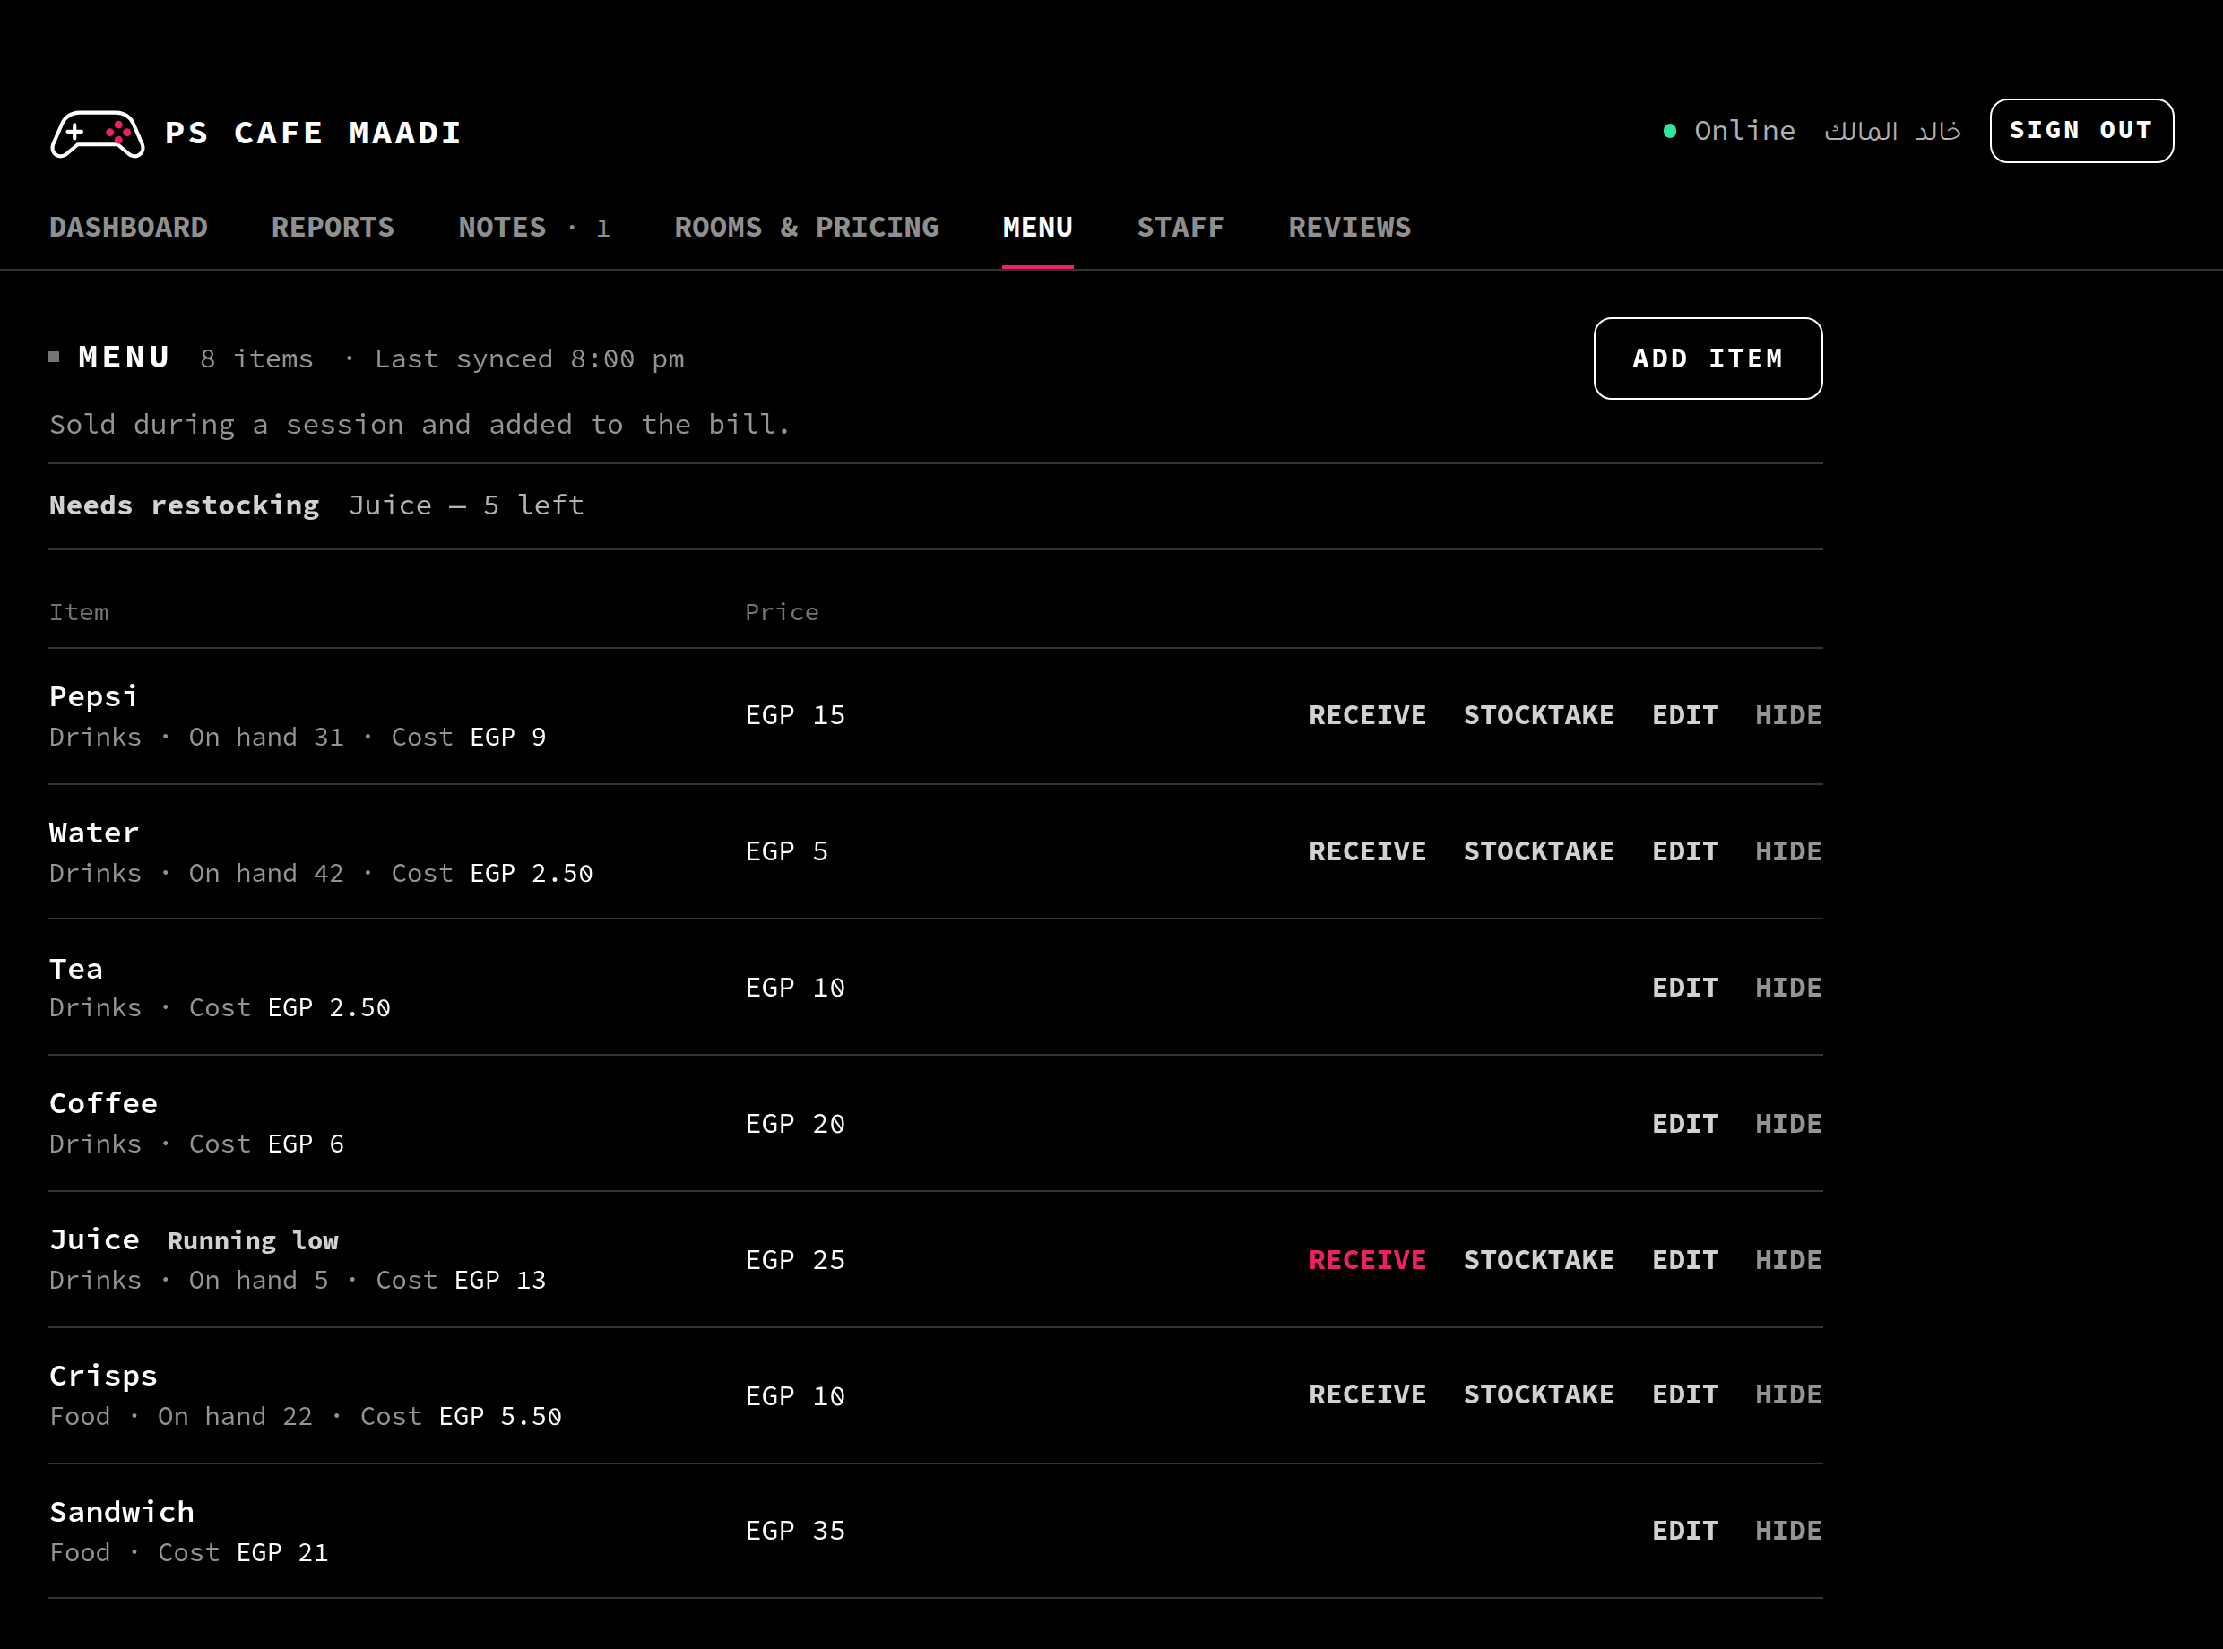Edit the Sandwich item

click(x=1686, y=1532)
